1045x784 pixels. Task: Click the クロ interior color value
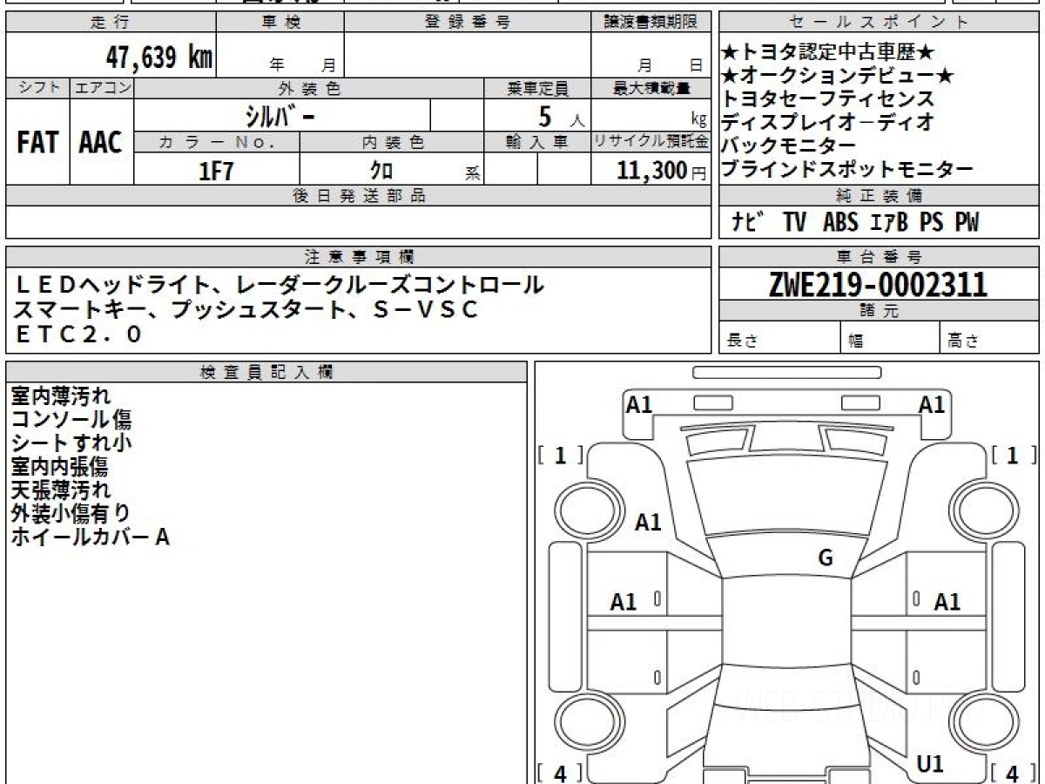[381, 171]
